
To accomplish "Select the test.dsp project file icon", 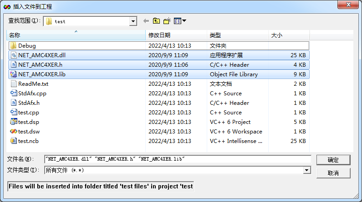I will click(14, 122).
